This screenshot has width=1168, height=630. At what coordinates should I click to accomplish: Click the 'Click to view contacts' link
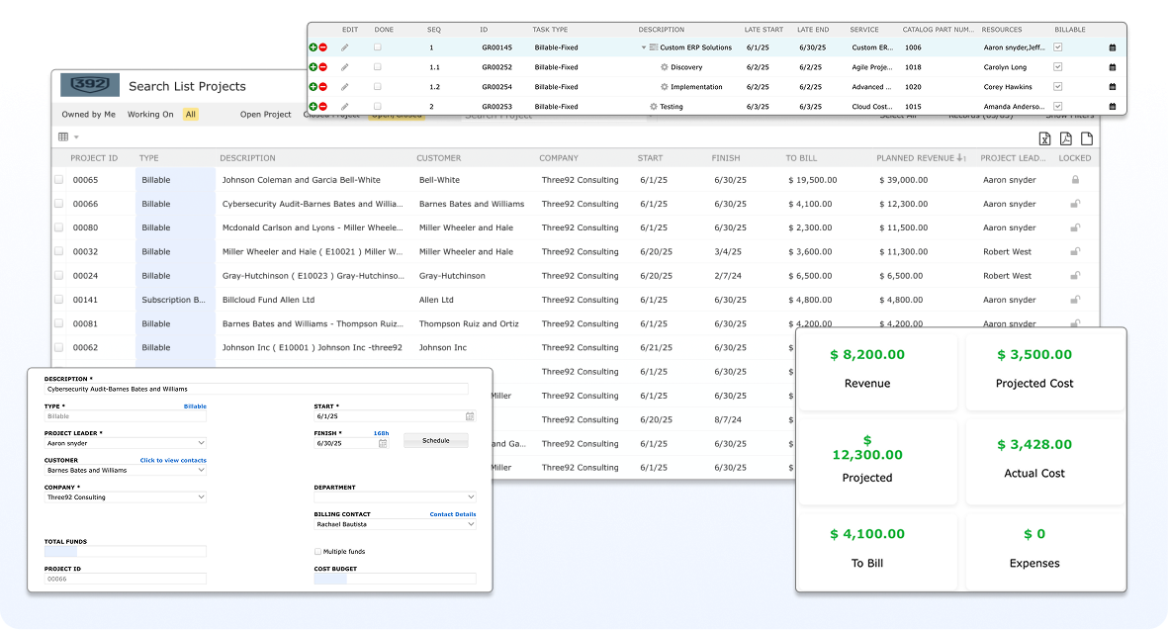173,460
